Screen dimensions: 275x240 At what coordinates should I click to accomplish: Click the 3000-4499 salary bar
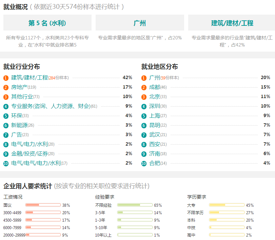coord(43,213)
